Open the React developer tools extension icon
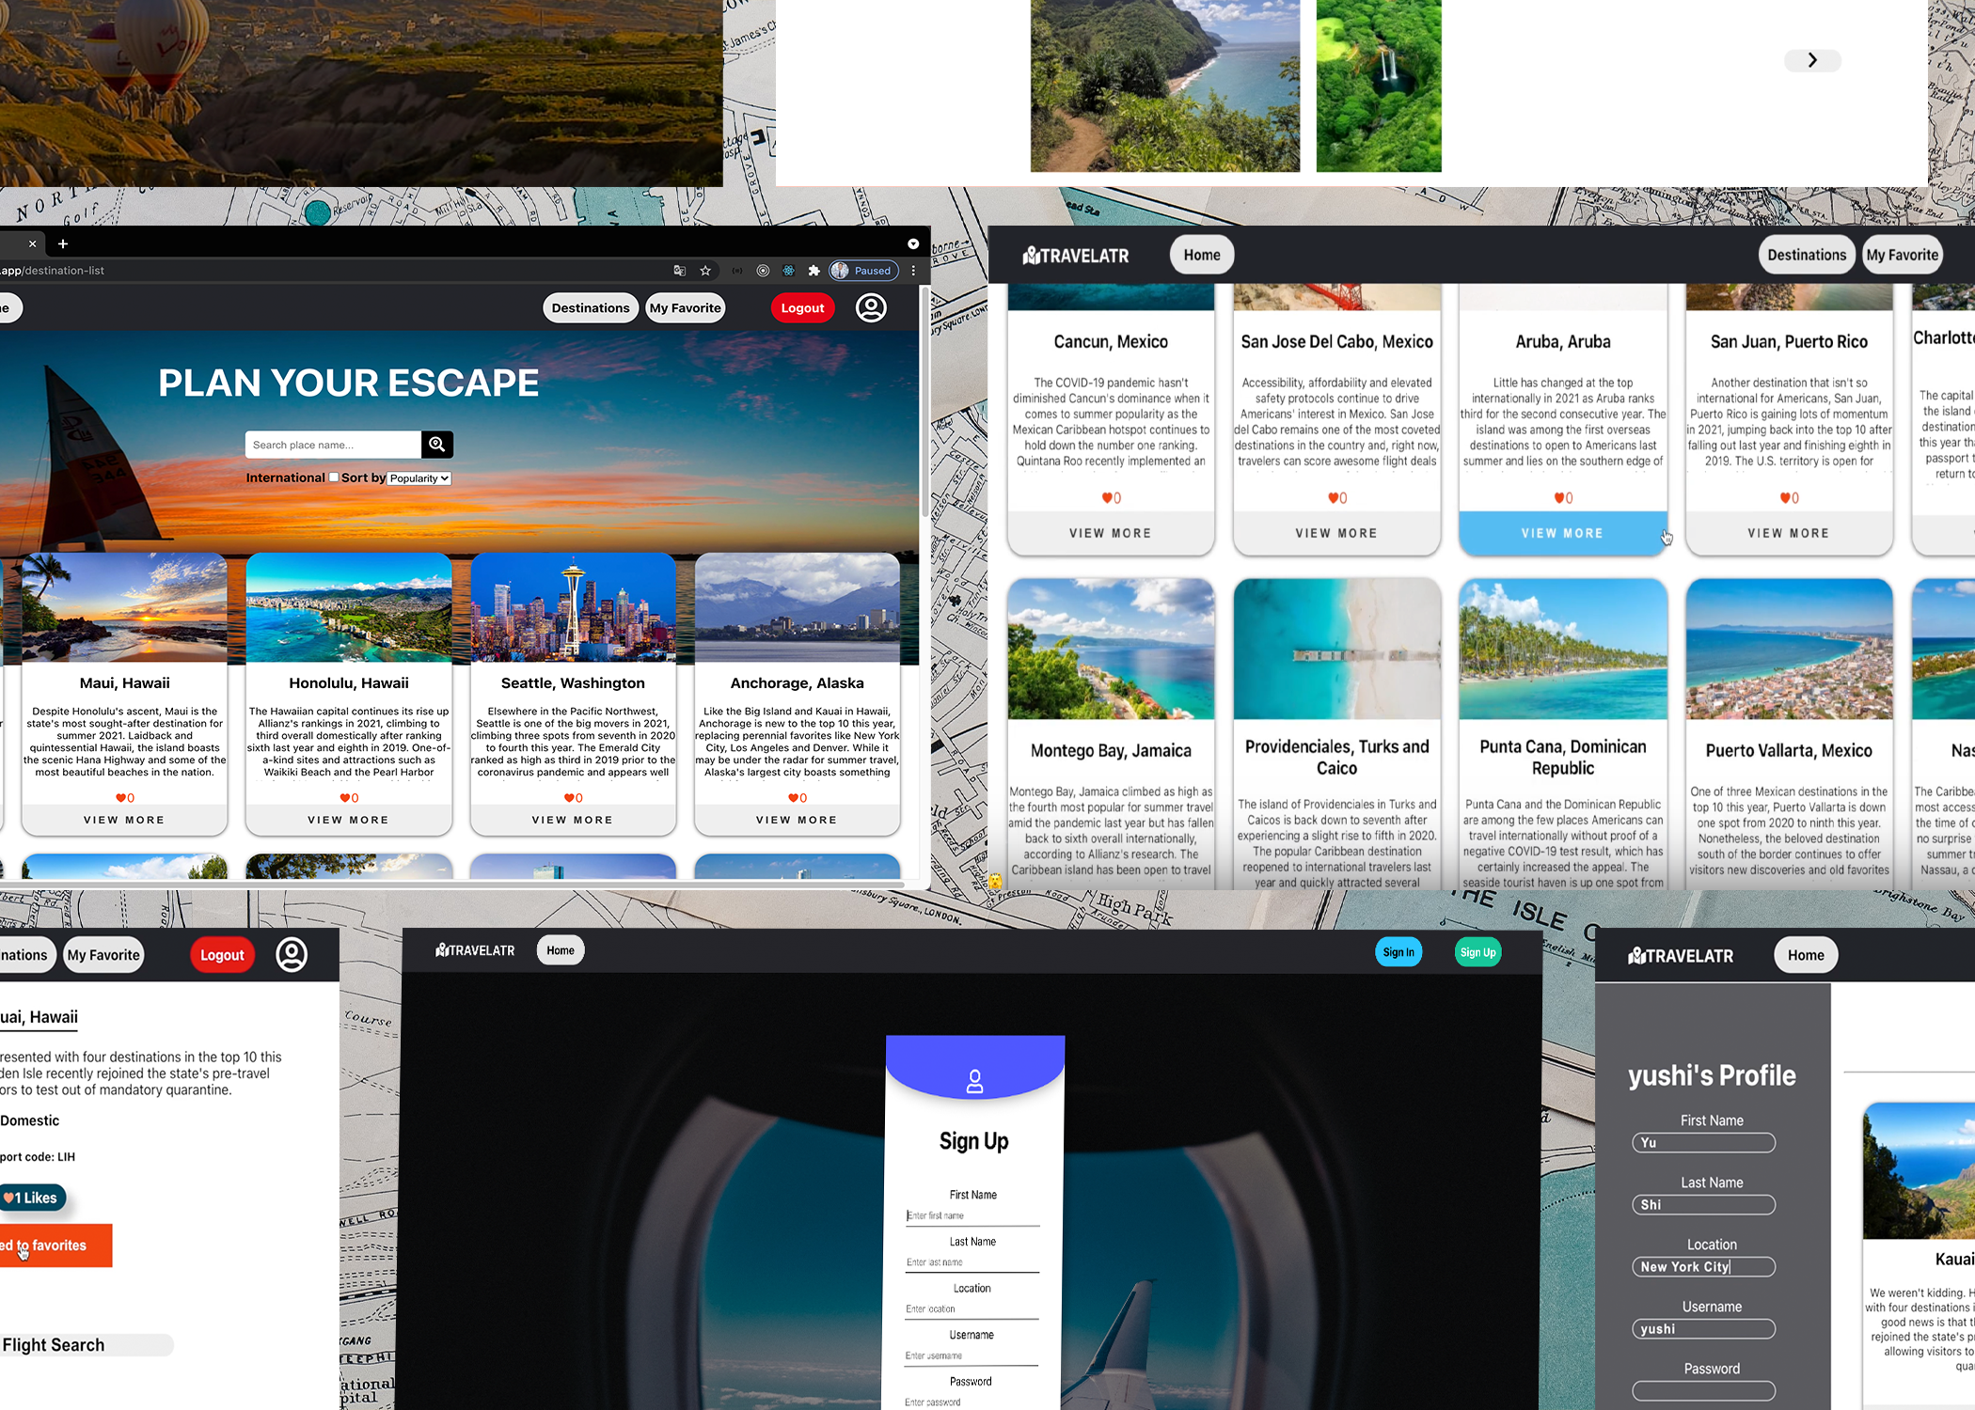1975x1410 pixels. pos(788,271)
